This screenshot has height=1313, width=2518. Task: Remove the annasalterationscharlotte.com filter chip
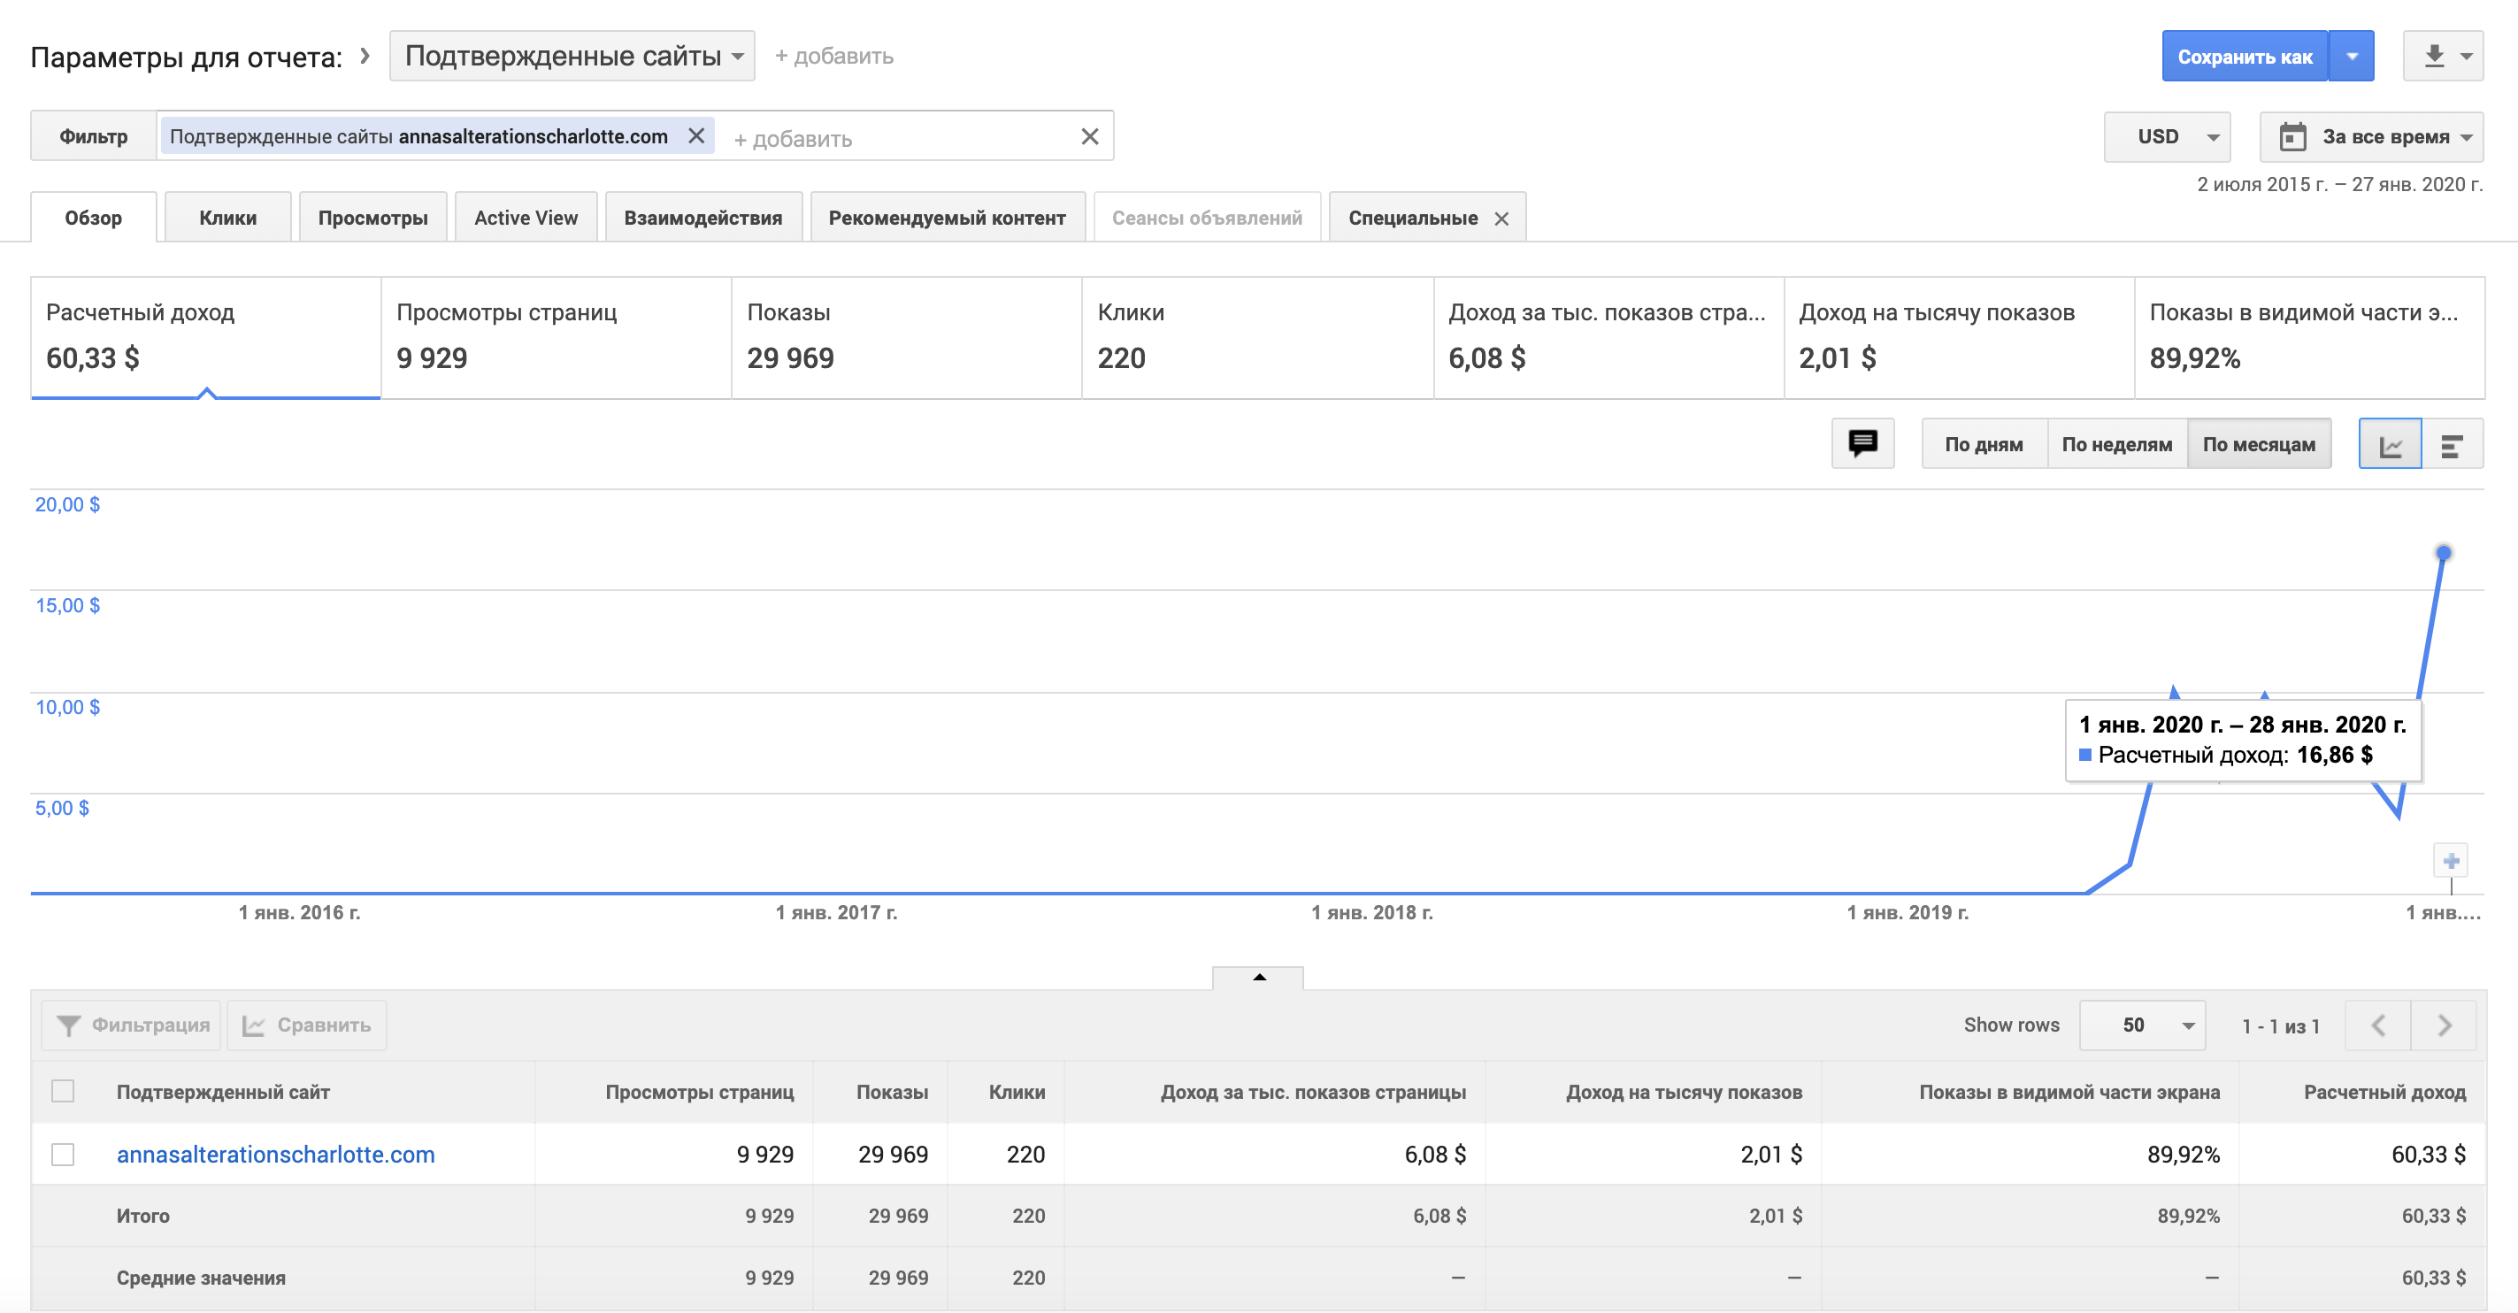pos(696,136)
